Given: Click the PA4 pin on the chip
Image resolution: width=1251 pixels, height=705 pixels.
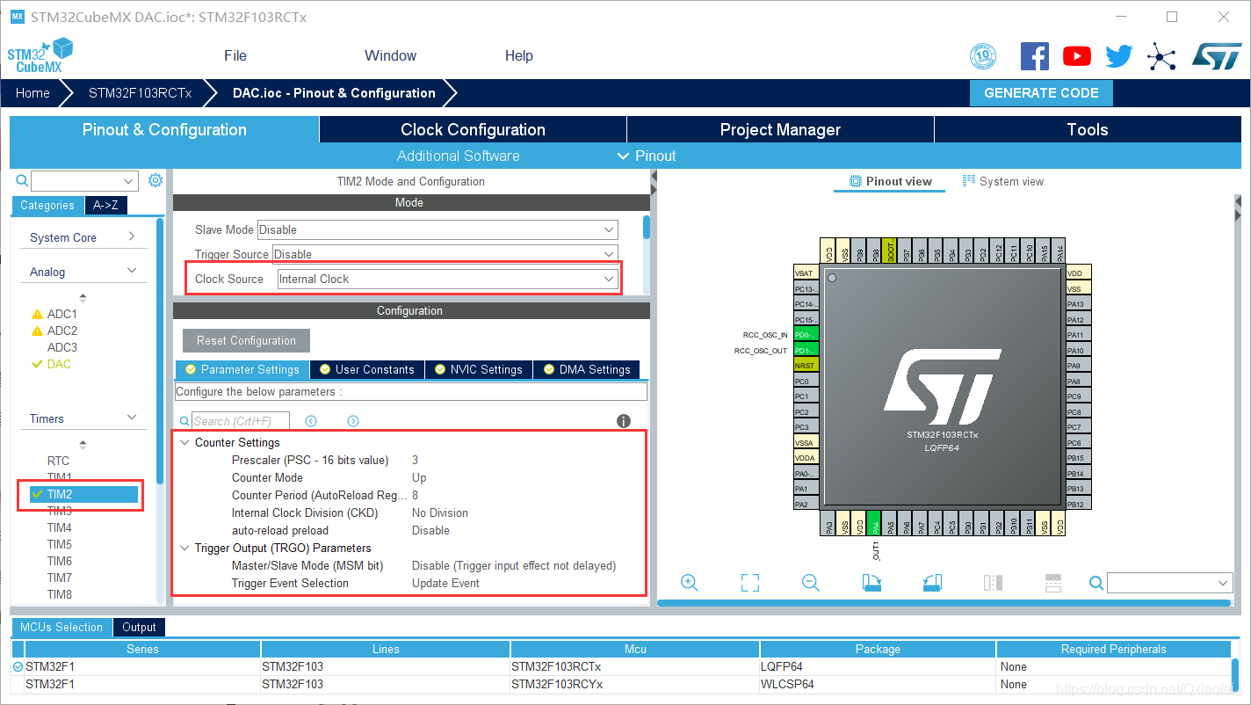Looking at the screenshot, I should (x=873, y=523).
